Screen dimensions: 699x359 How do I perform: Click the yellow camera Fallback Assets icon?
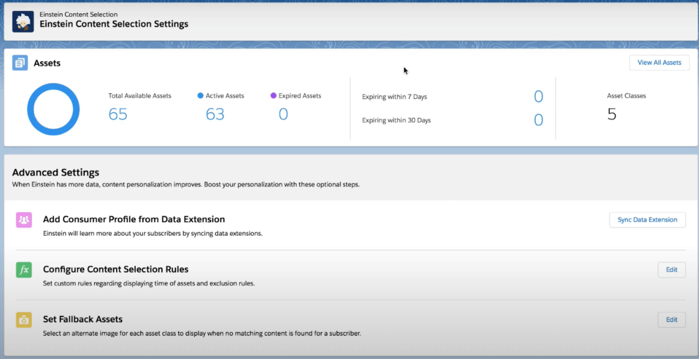[x=23, y=319]
